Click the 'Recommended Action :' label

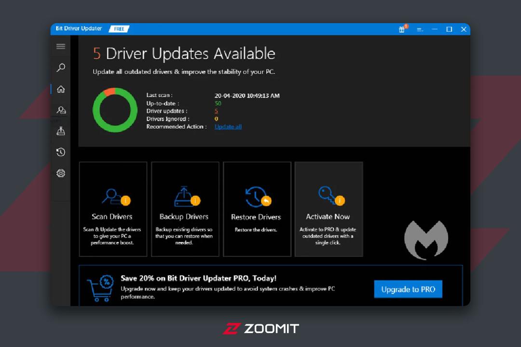pyautogui.click(x=177, y=127)
